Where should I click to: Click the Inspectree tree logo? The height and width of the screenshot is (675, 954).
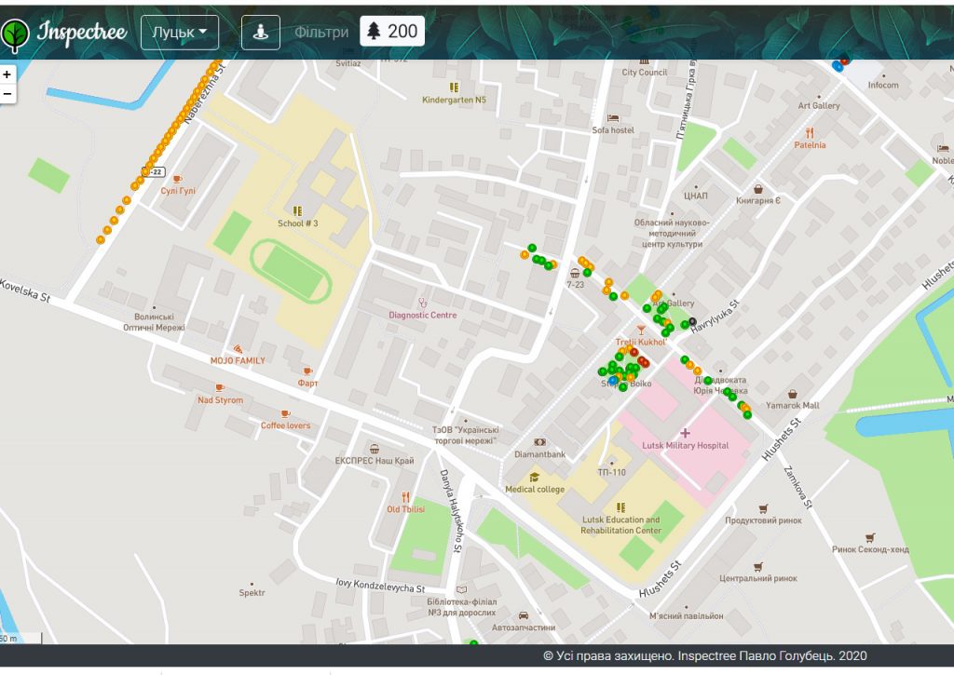click(16, 34)
